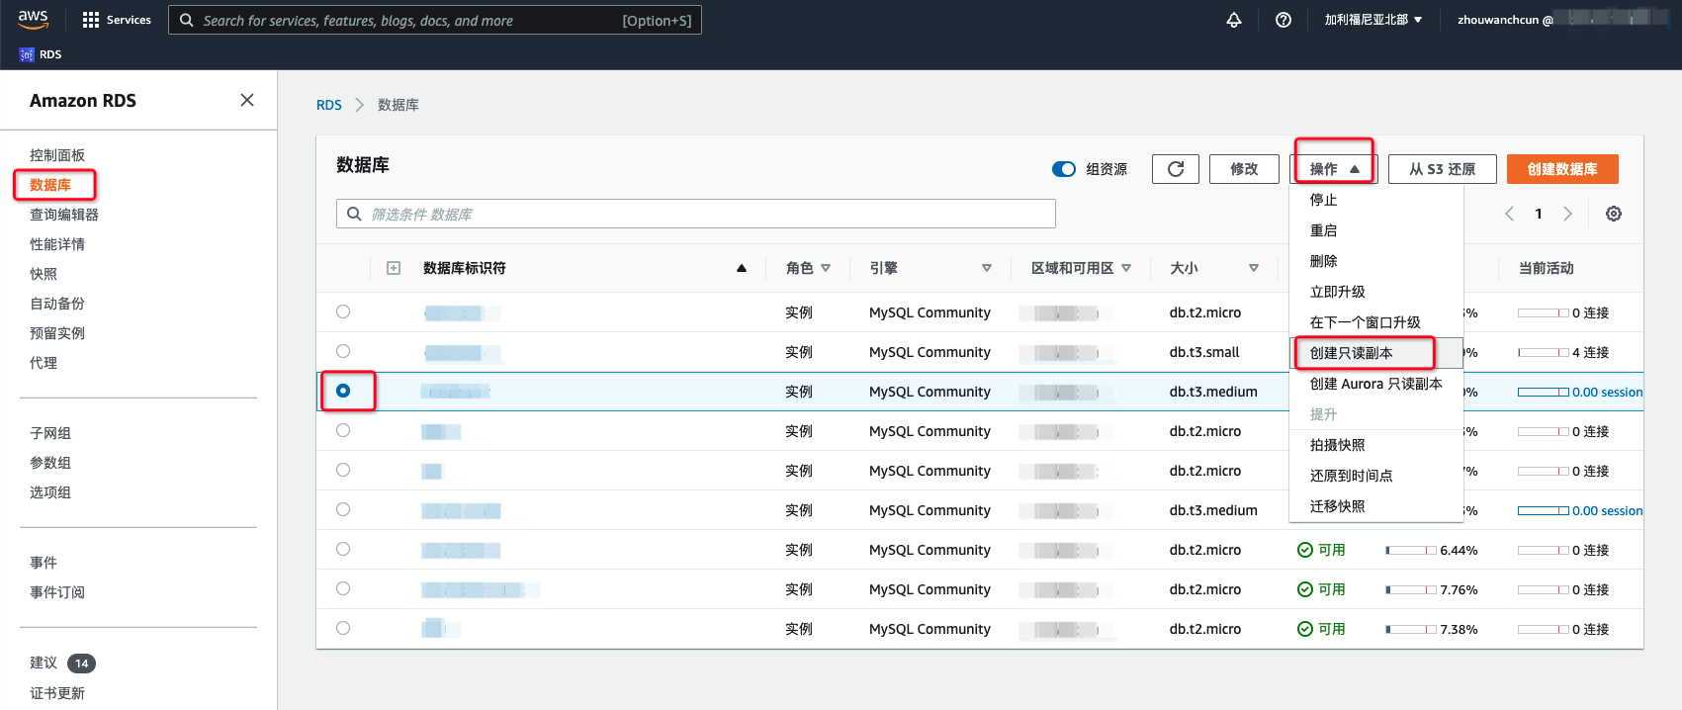
Task: Sort by 数据库标识符 column arrow
Action: (x=742, y=268)
